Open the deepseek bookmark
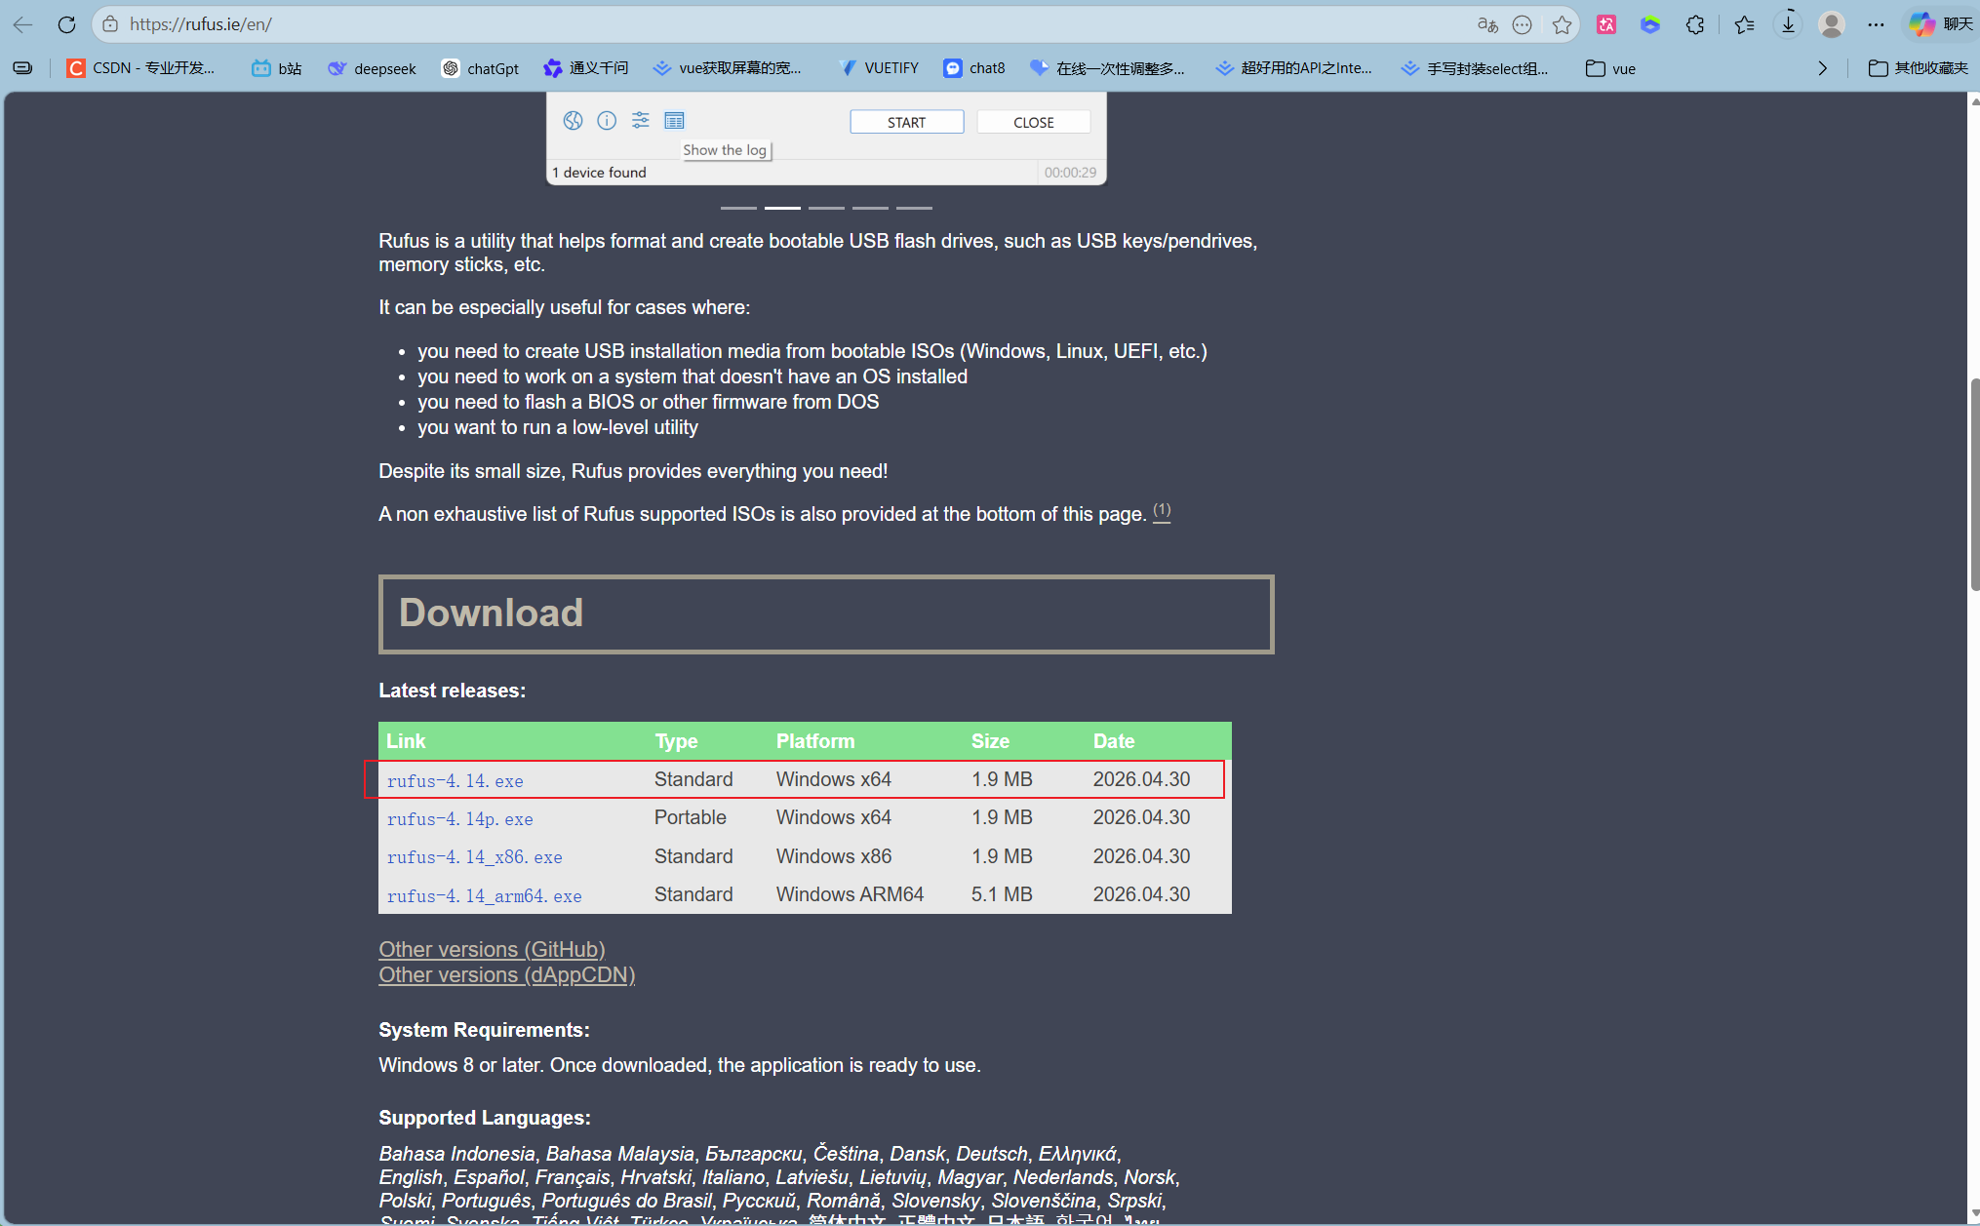The height and width of the screenshot is (1226, 1980). (372, 68)
